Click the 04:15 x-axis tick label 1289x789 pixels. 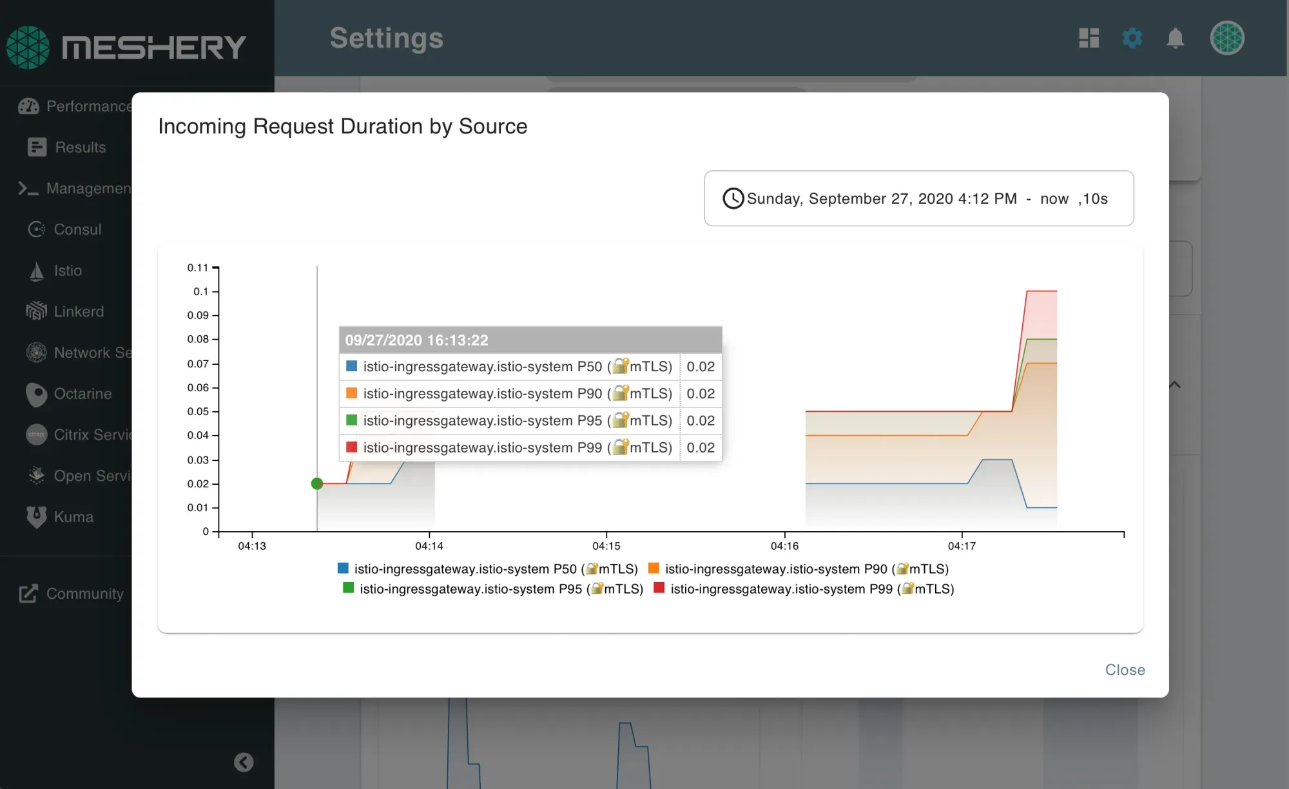pos(606,546)
